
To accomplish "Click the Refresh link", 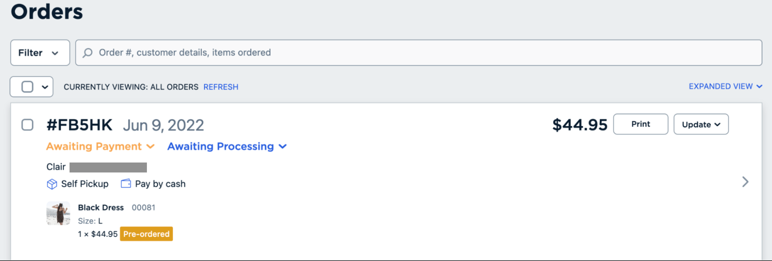I will click(x=221, y=87).
